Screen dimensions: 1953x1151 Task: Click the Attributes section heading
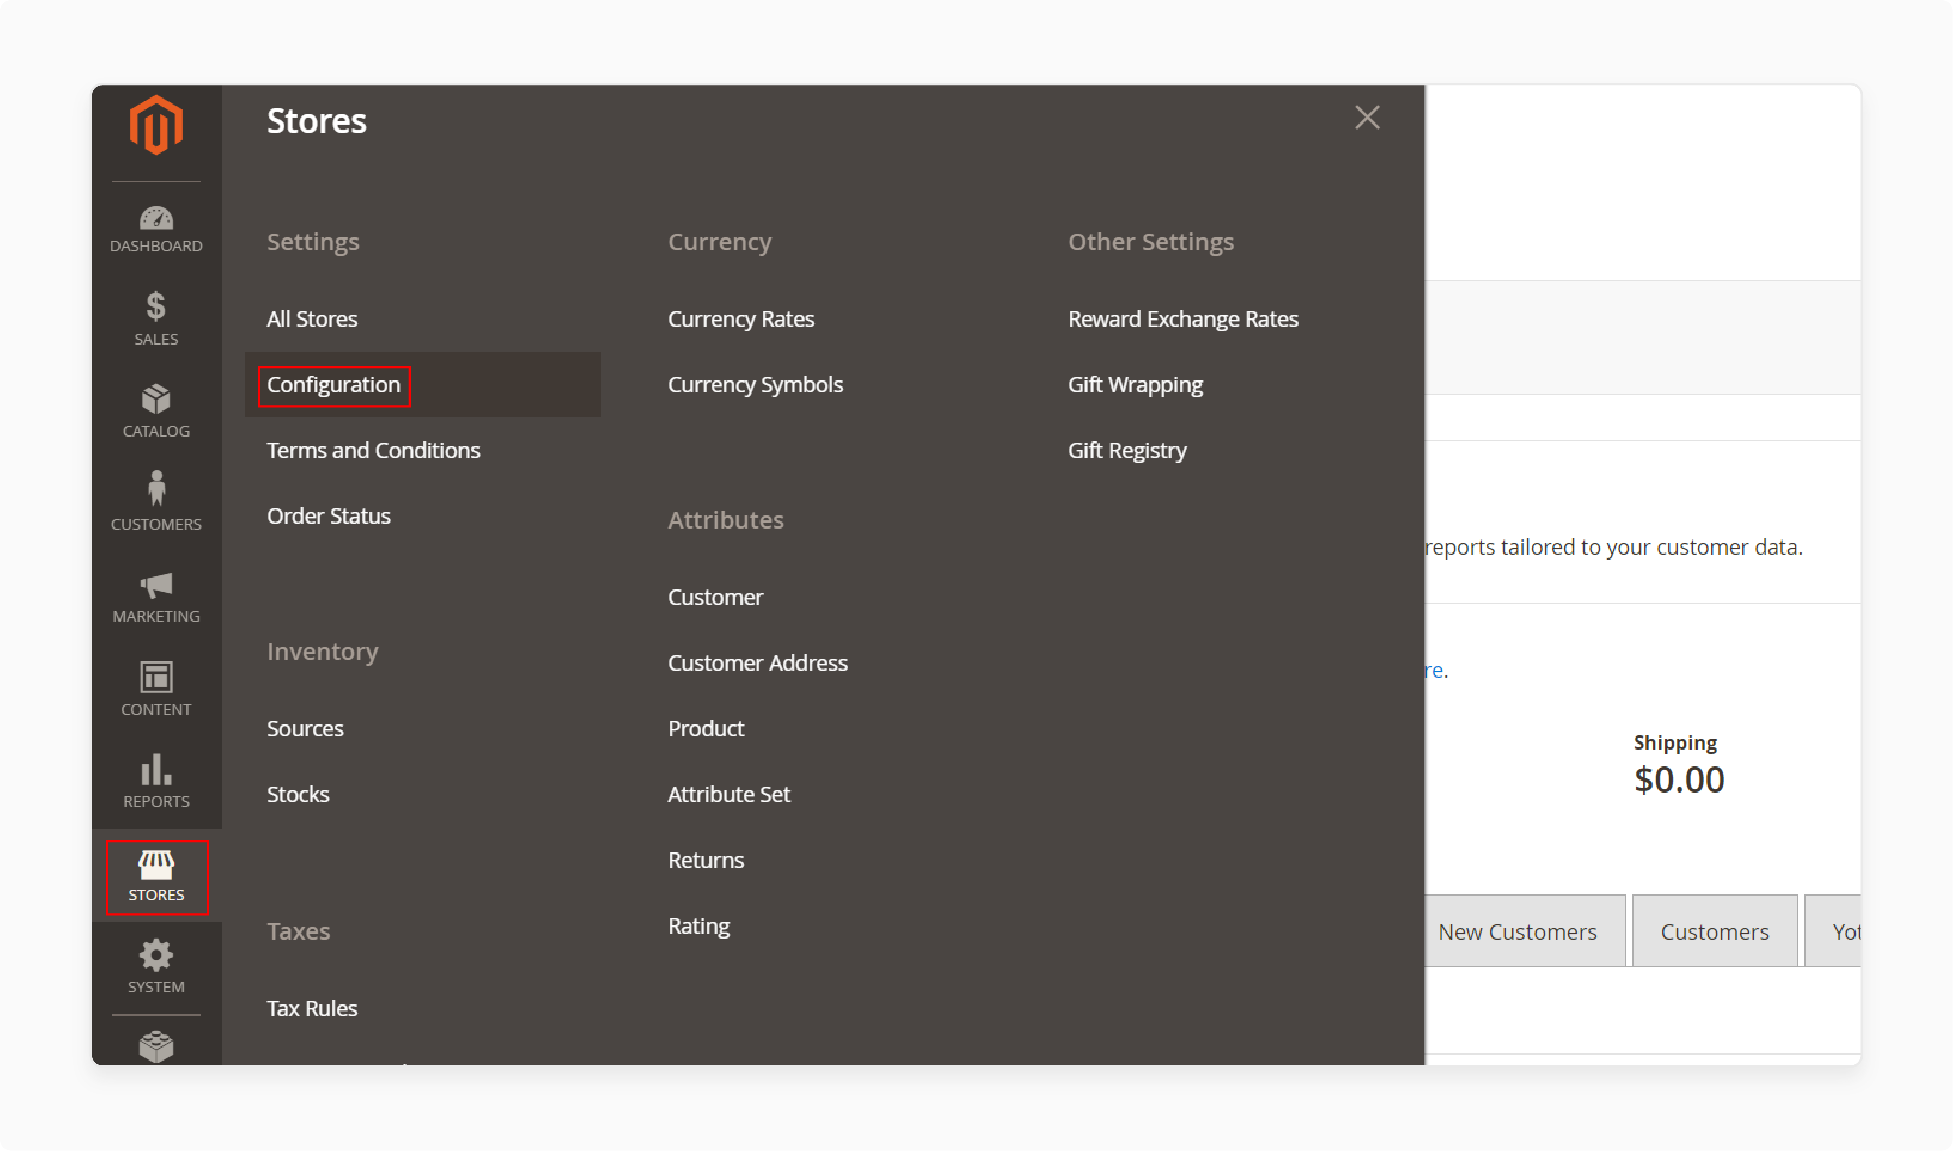pyautogui.click(x=725, y=520)
